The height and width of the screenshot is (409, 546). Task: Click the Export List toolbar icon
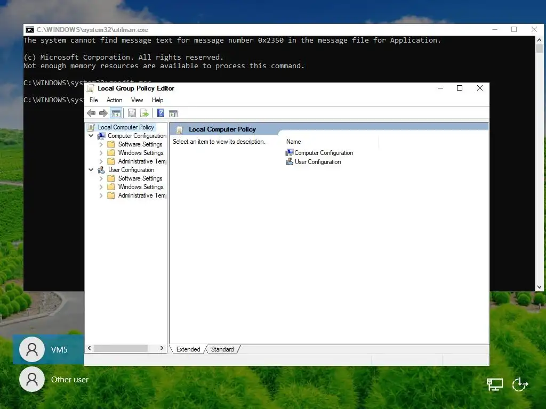point(144,113)
